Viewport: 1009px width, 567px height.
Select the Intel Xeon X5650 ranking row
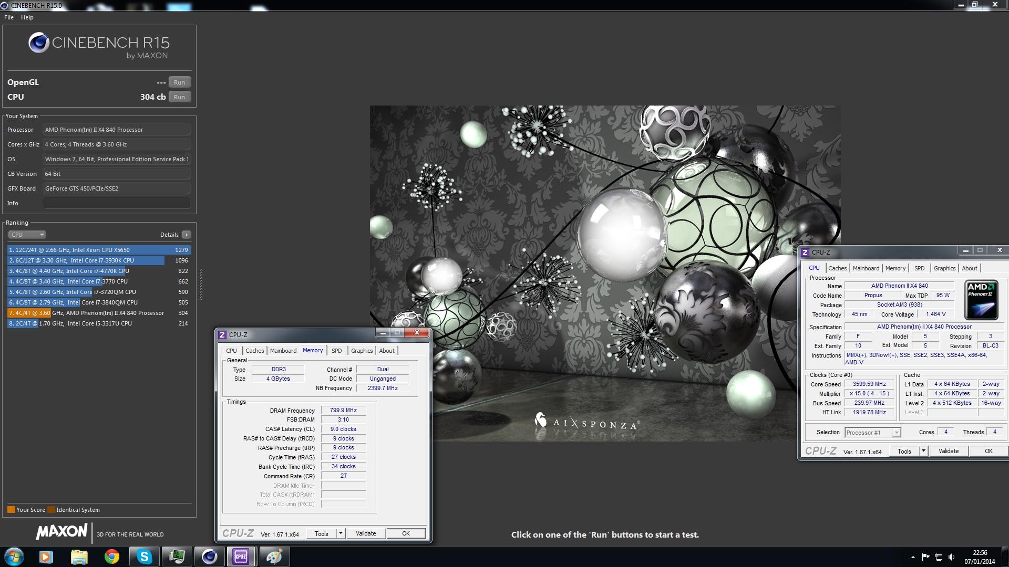[x=98, y=250]
